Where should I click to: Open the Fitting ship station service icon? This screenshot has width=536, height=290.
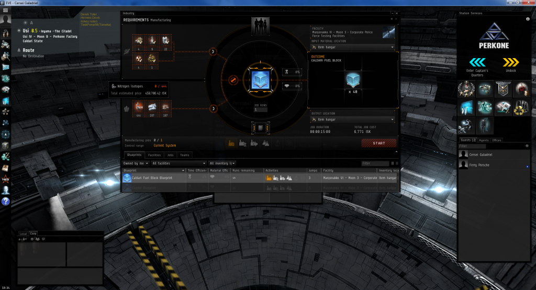point(485,90)
